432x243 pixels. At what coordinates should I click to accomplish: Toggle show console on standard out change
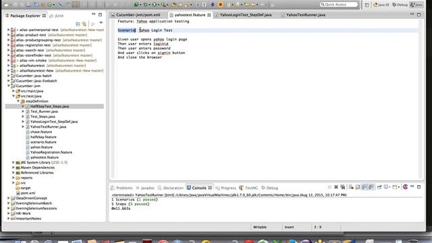pyautogui.click(x=364, y=187)
